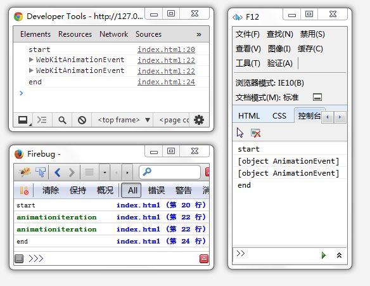Viewport: 370px width, 286px height.
Task: Click the Chrome DevTools settings gear icon
Action: pyautogui.click(x=199, y=120)
